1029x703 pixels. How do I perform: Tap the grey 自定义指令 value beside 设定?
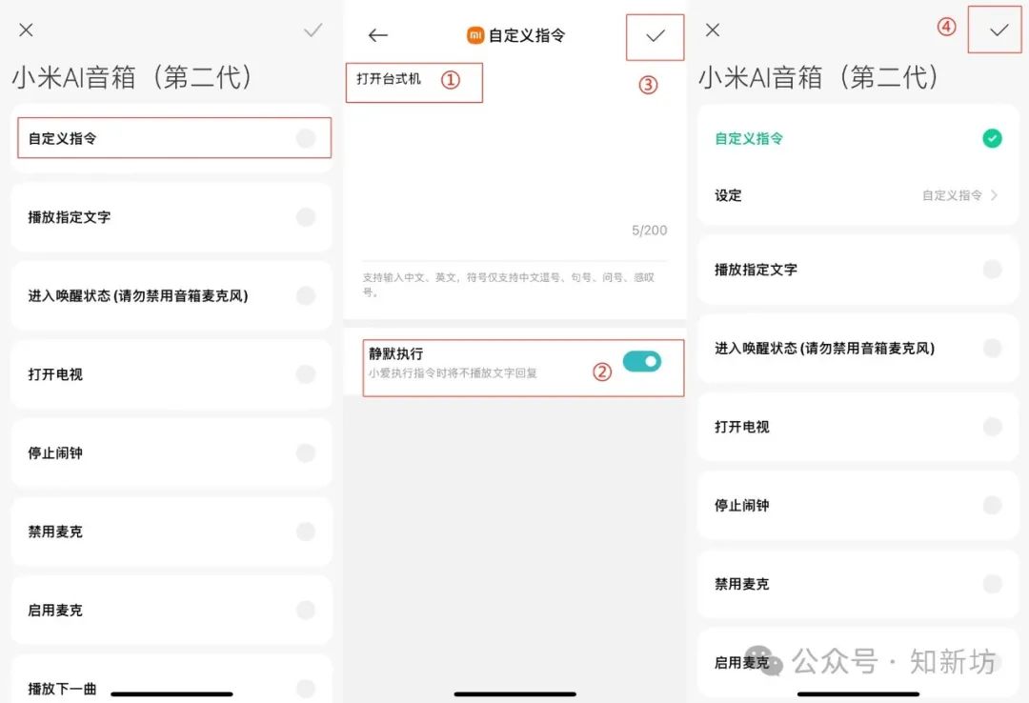tap(952, 195)
